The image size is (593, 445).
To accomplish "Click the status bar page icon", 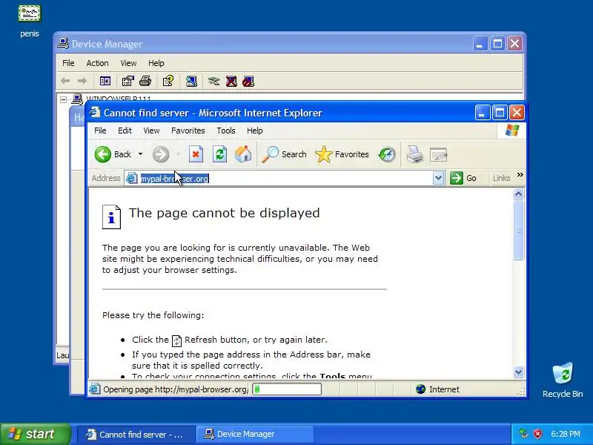I will click(x=95, y=389).
